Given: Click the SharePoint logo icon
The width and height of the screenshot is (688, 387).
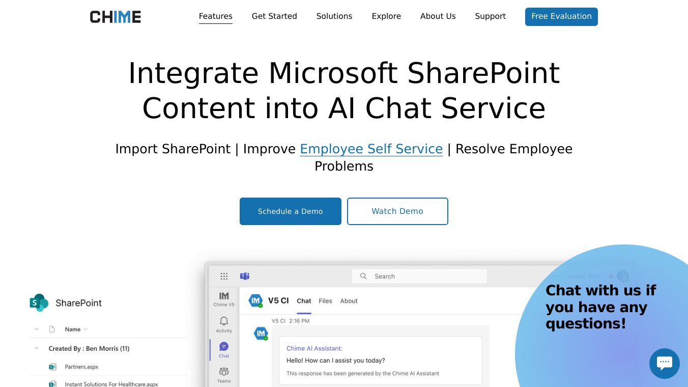Looking at the screenshot, I should point(39,303).
